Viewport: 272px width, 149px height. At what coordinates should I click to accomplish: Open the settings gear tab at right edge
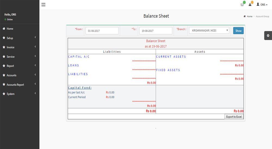[268, 35]
